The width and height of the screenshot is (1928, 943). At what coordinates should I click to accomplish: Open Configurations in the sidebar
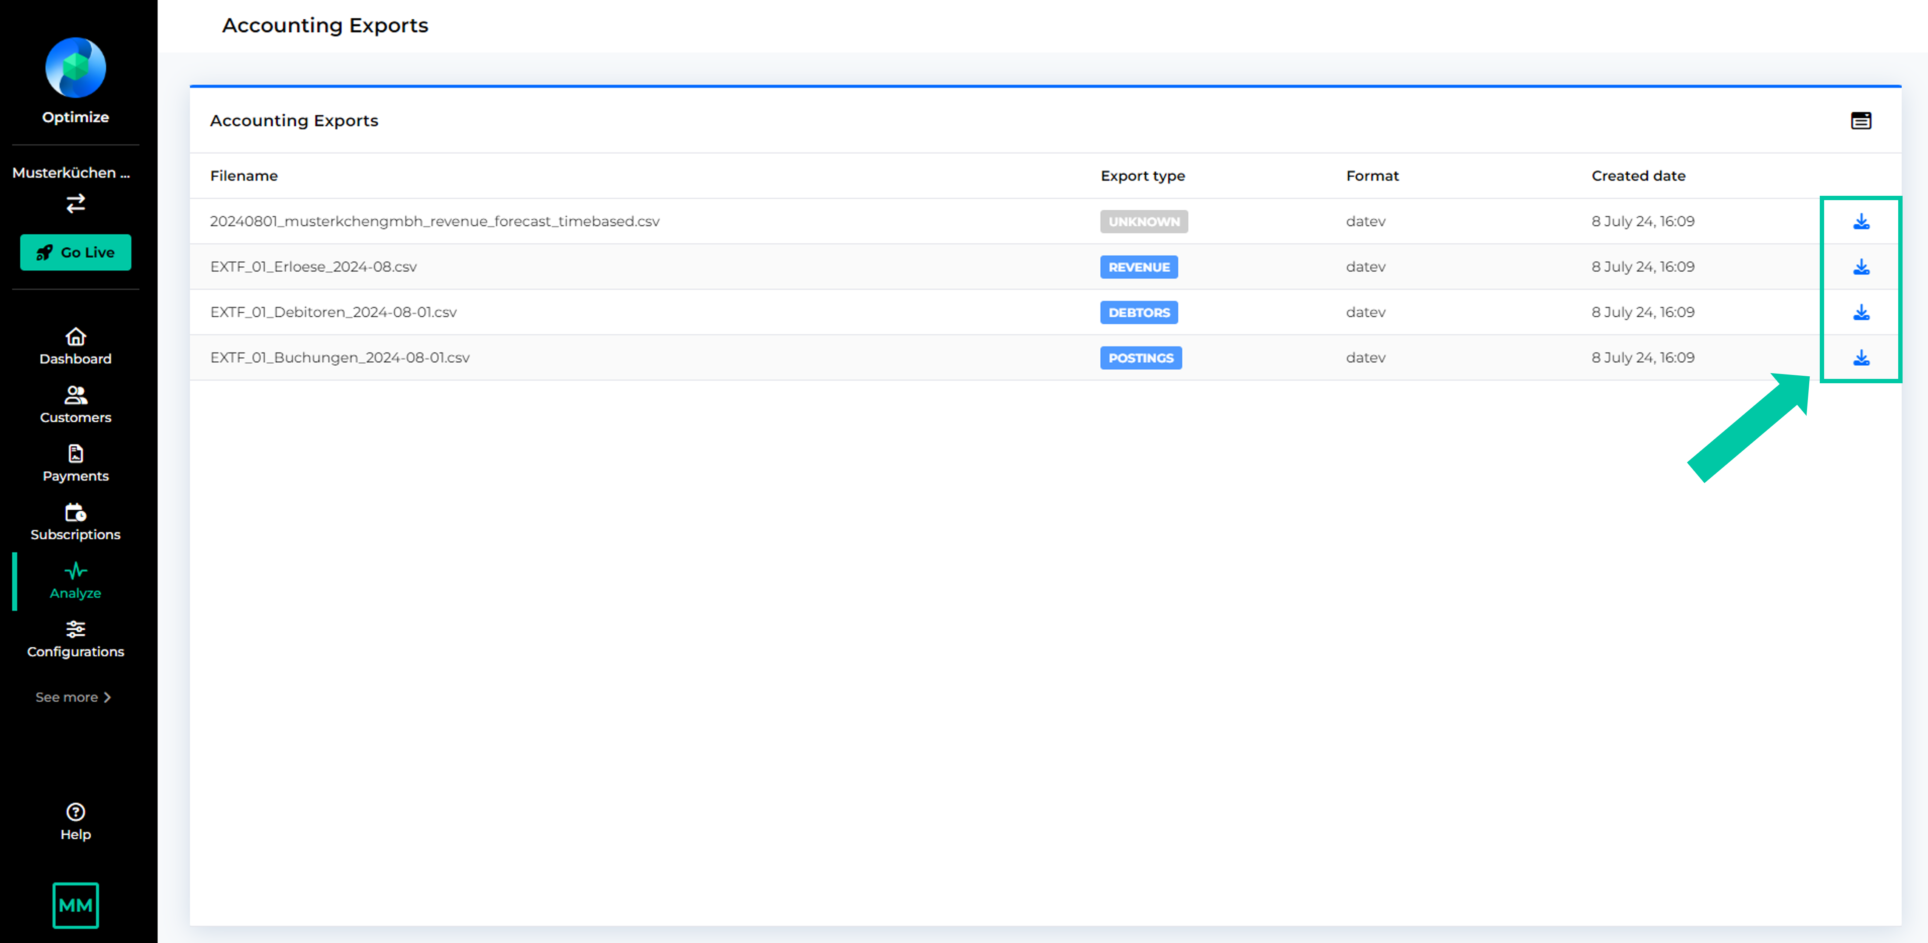pos(76,640)
